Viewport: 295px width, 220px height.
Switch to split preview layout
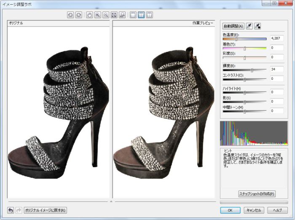pos(149,15)
